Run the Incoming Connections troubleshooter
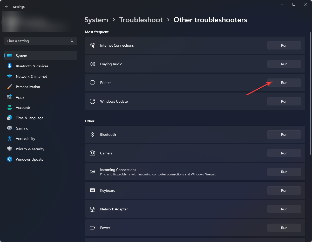Viewport: 312px width, 242px height. click(284, 172)
